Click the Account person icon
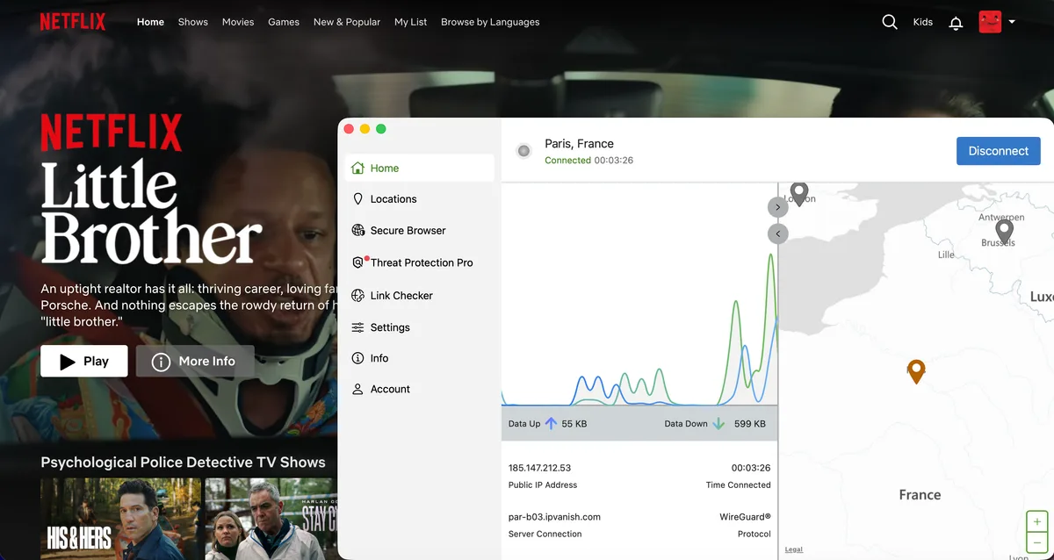The width and height of the screenshot is (1054, 560). 357,389
